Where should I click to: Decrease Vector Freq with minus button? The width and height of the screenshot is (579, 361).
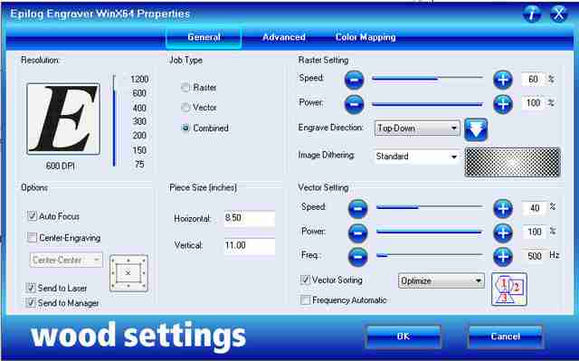pyautogui.click(x=357, y=257)
